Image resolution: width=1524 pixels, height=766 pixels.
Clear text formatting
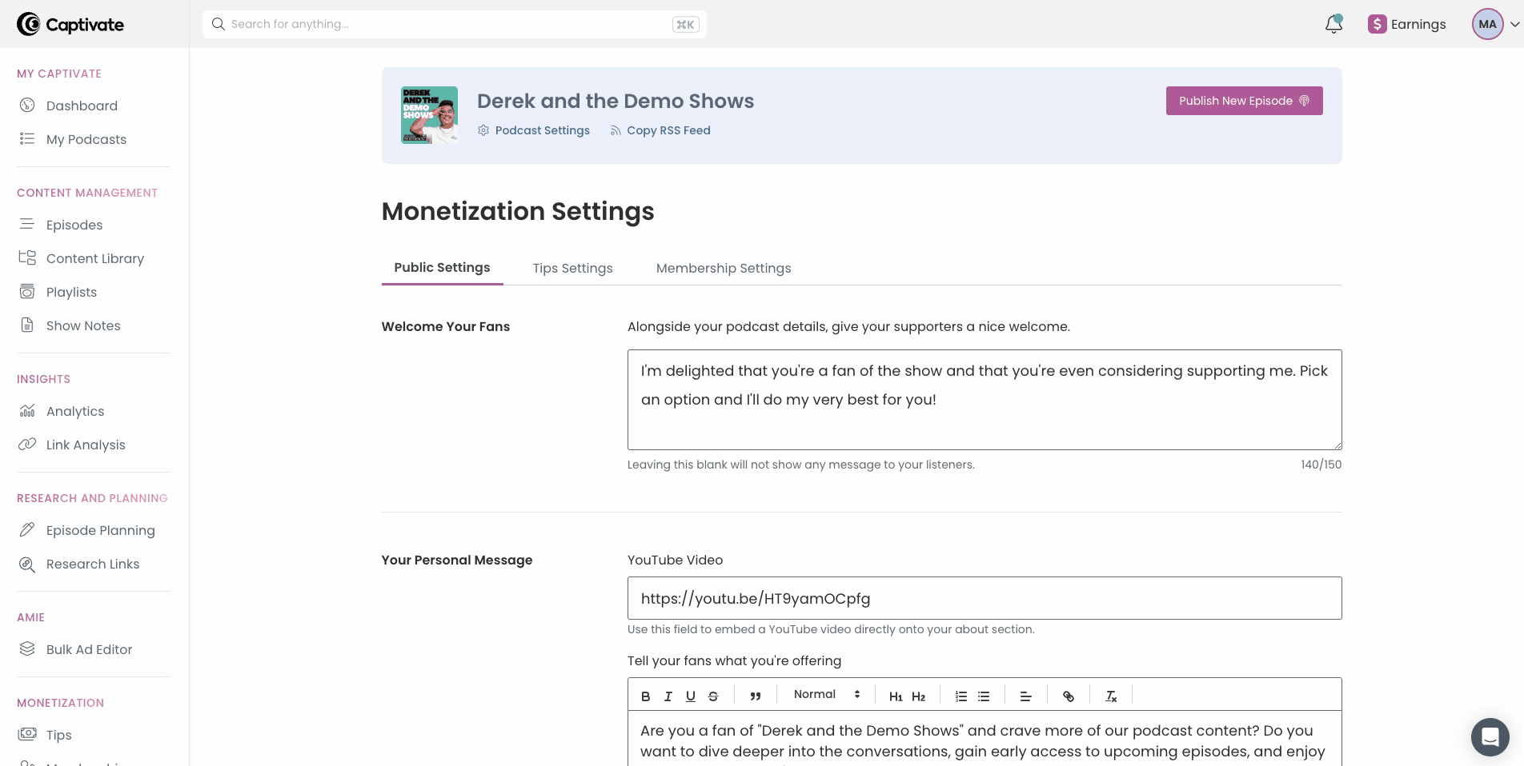(1111, 696)
